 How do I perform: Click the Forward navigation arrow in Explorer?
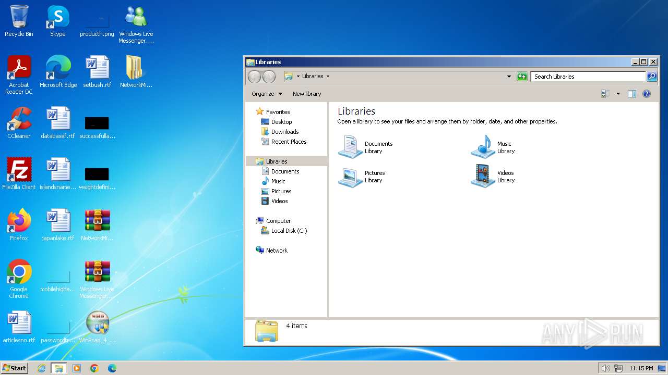pyautogui.click(x=269, y=77)
